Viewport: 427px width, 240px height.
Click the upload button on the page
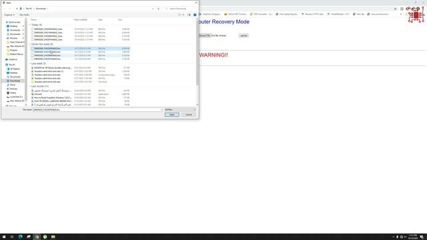[244, 35]
